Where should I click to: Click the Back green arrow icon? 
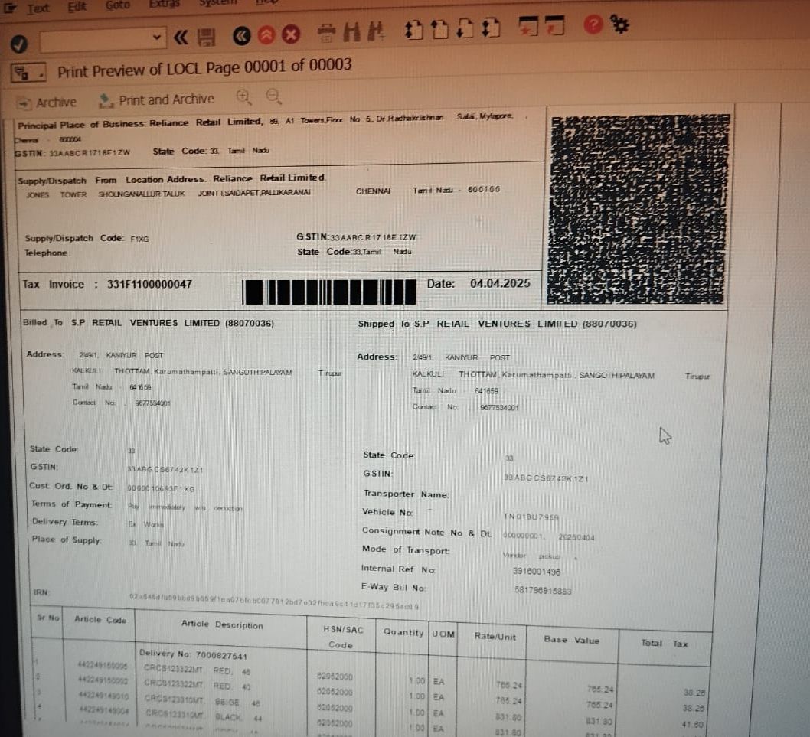click(x=241, y=35)
